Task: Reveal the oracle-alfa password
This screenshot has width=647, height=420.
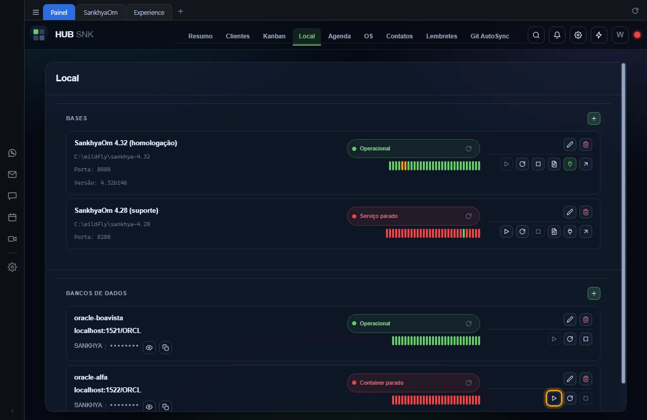Action: click(x=149, y=407)
